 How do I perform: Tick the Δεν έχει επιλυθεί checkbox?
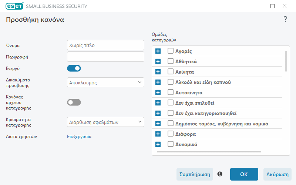[x=171, y=102]
